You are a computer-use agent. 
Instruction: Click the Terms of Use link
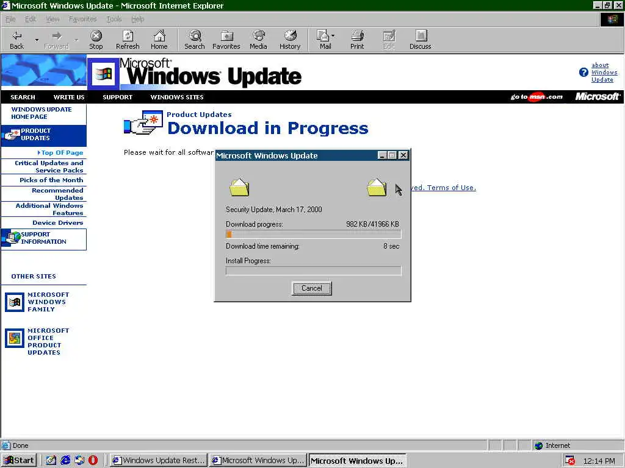click(x=451, y=188)
